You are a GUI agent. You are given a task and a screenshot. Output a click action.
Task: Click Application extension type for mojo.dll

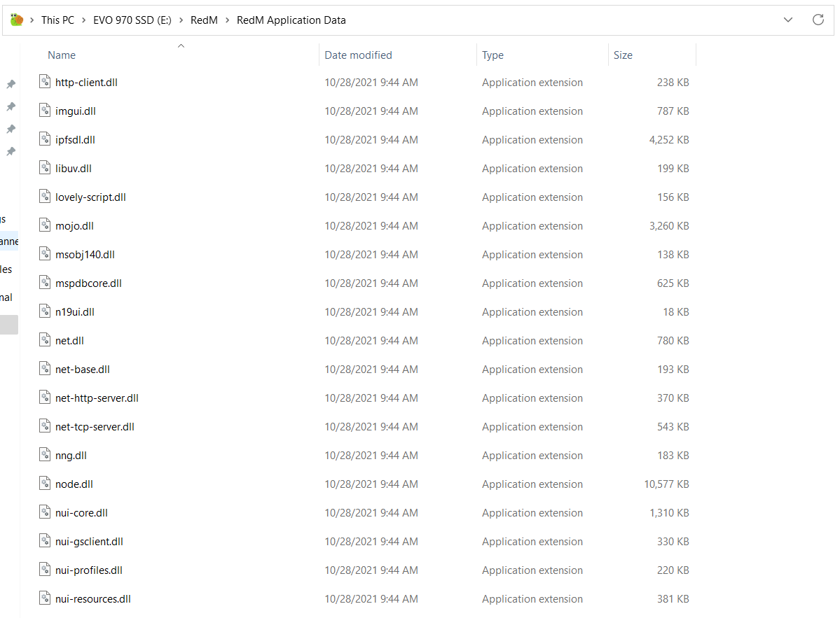click(532, 226)
